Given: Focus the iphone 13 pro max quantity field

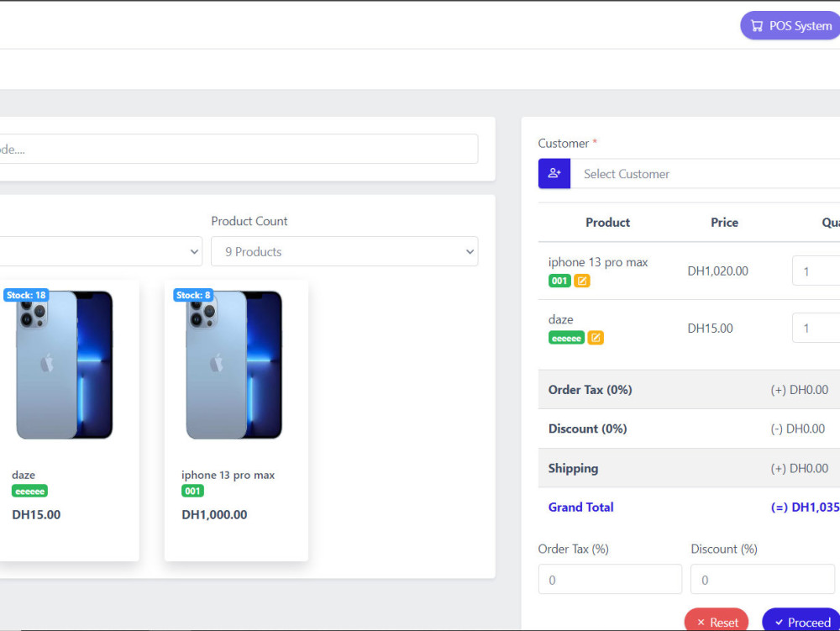Looking at the screenshot, I should click(x=816, y=271).
